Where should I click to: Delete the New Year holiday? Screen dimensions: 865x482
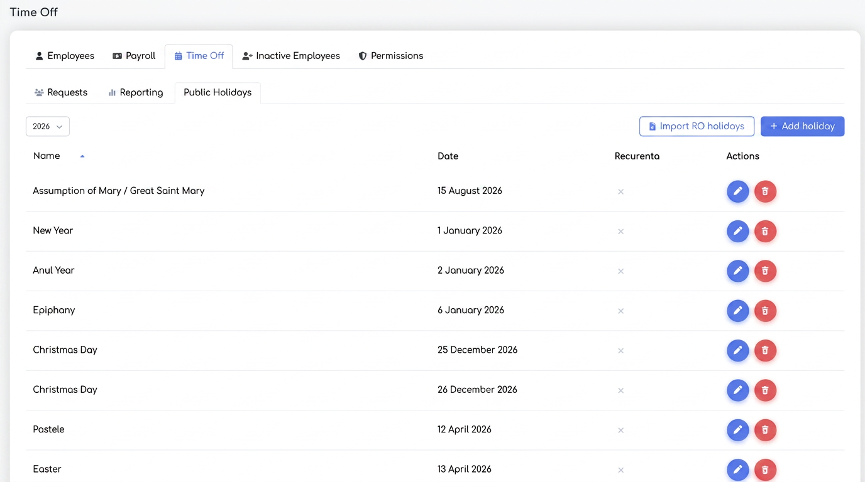[765, 231]
